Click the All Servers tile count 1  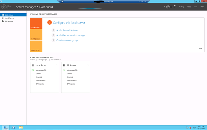tap(88, 65)
